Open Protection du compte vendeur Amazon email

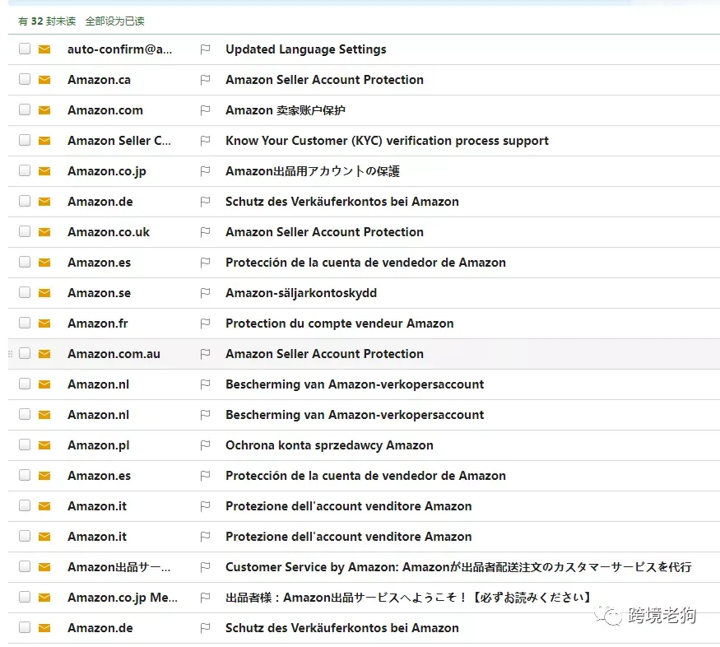[339, 323]
